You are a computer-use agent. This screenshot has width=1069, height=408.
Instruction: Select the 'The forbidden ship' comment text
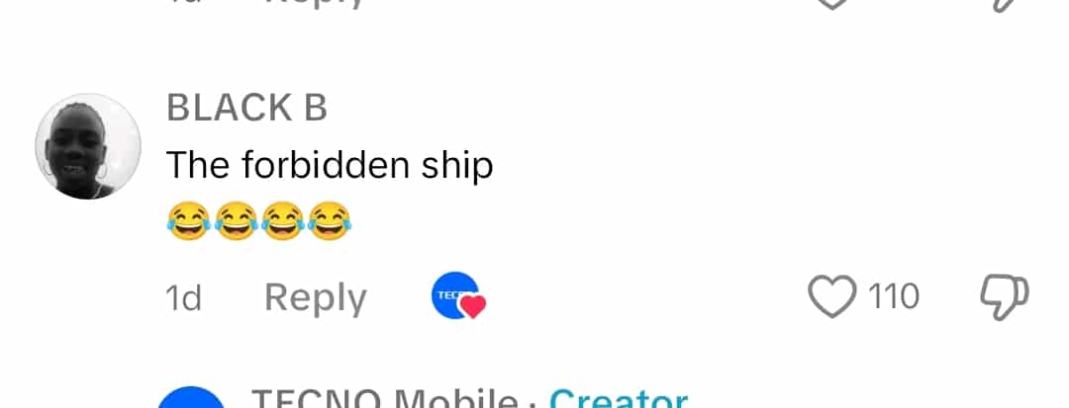[x=330, y=165]
